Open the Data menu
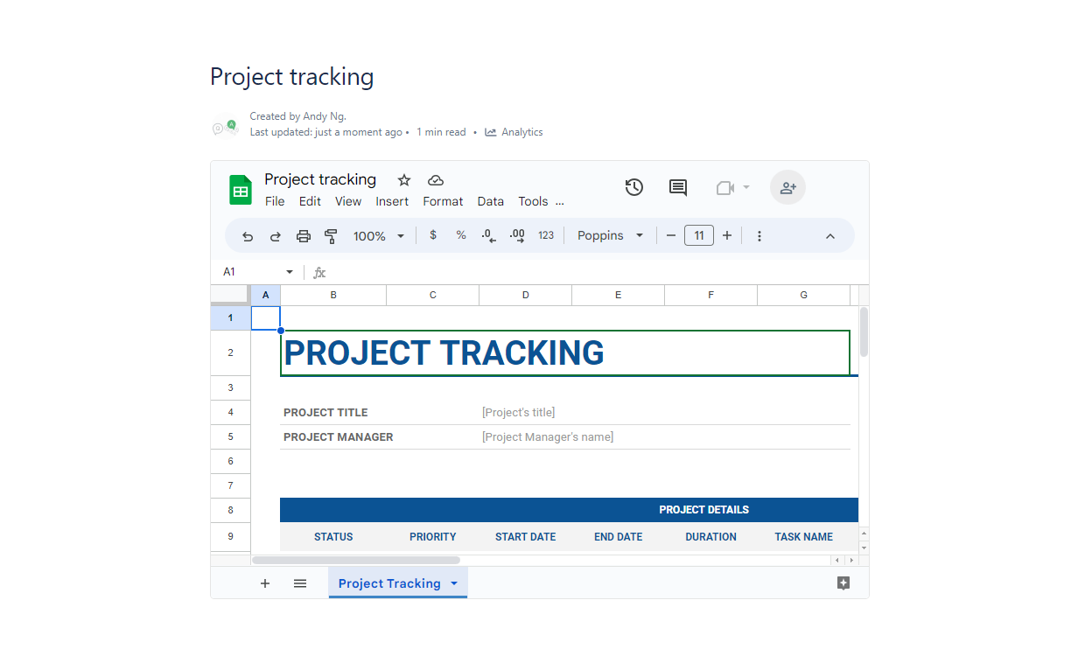 coord(491,201)
